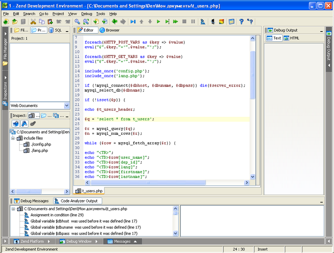Select the HTML debug output tab
The image size is (334, 253).
[x=292, y=38]
